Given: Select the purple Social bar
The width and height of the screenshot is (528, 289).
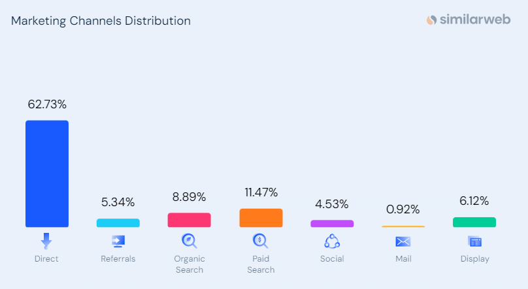Looking at the screenshot, I should 332,223.
